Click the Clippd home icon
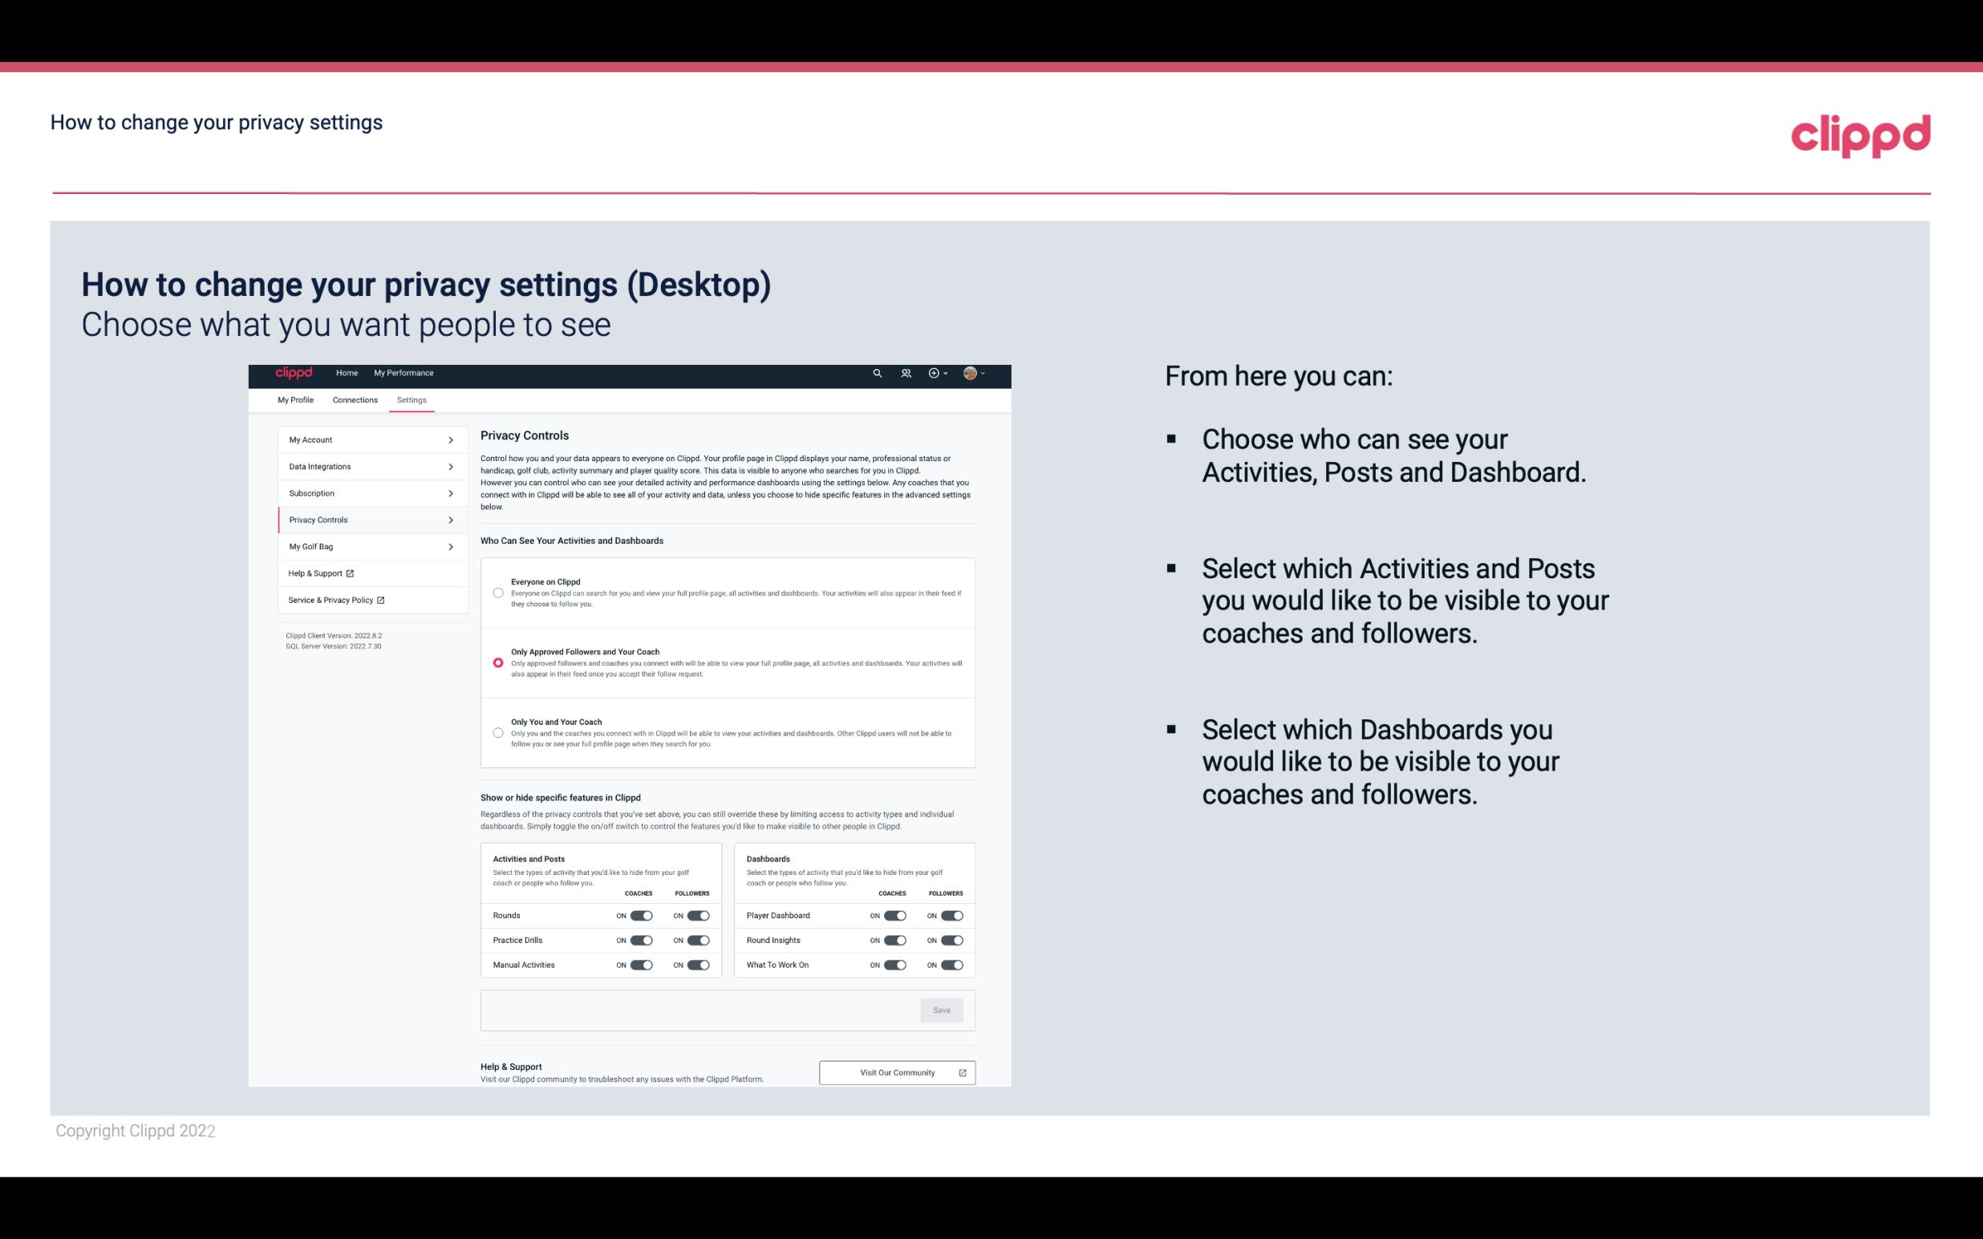The width and height of the screenshot is (1983, 1239). coord(293,373)
